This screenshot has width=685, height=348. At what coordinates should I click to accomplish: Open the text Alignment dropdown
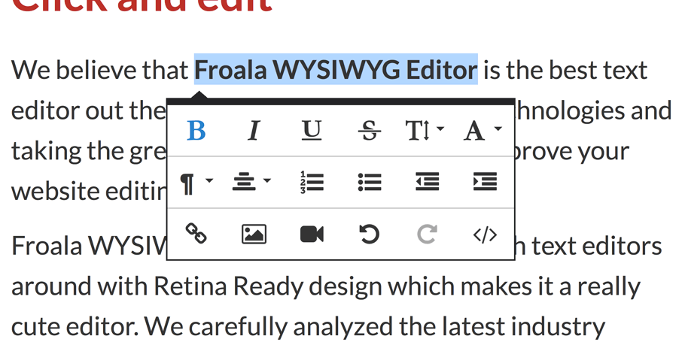[x=251, y=183]
